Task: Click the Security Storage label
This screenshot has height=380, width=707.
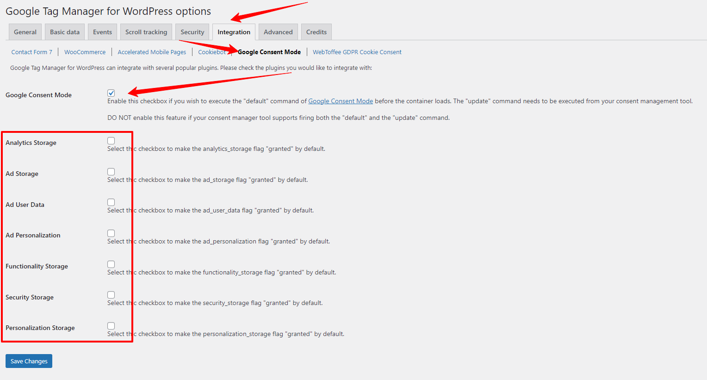Action: [30, 297]
